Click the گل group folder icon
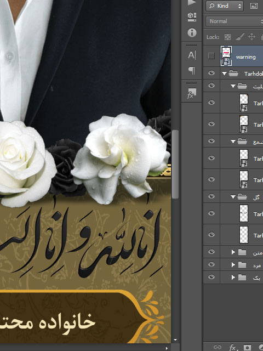263x351 pixels. point(242,196)
